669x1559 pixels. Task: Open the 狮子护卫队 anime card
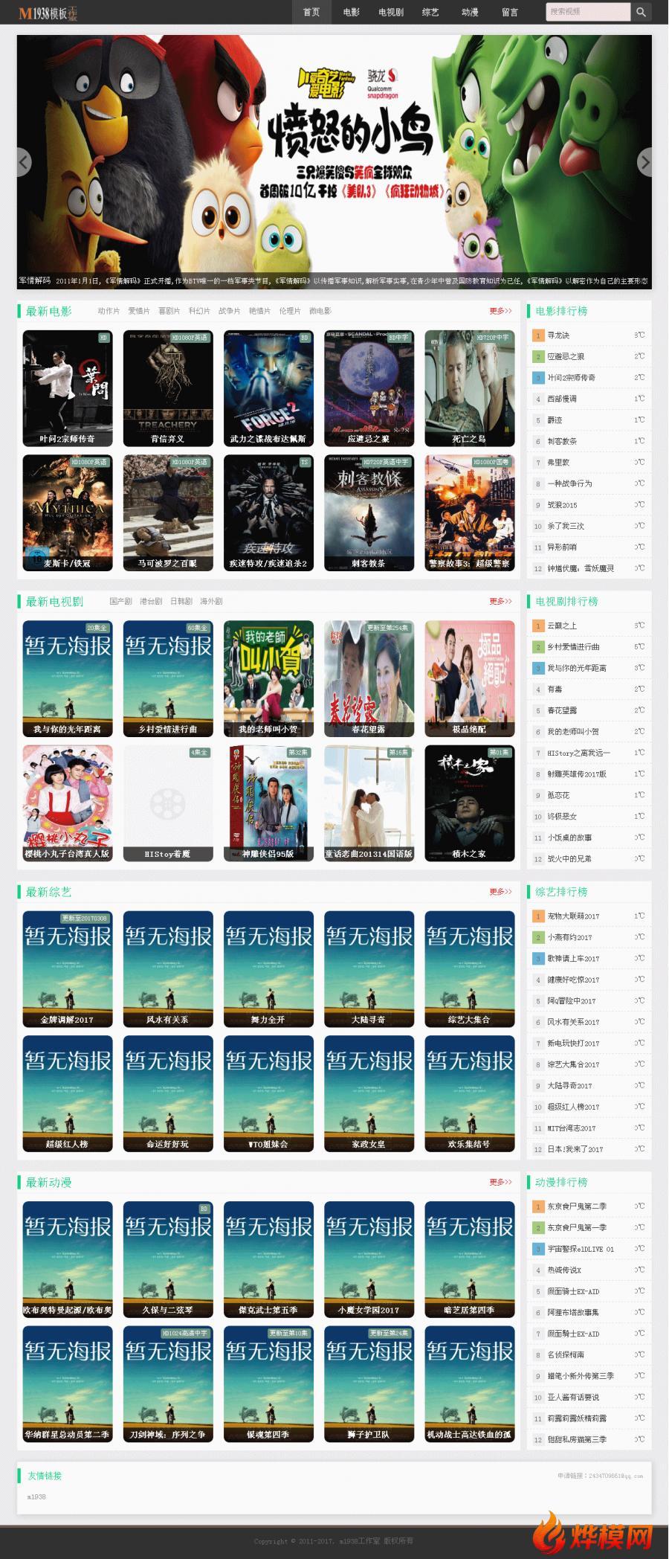click(x=369, y=1383)
